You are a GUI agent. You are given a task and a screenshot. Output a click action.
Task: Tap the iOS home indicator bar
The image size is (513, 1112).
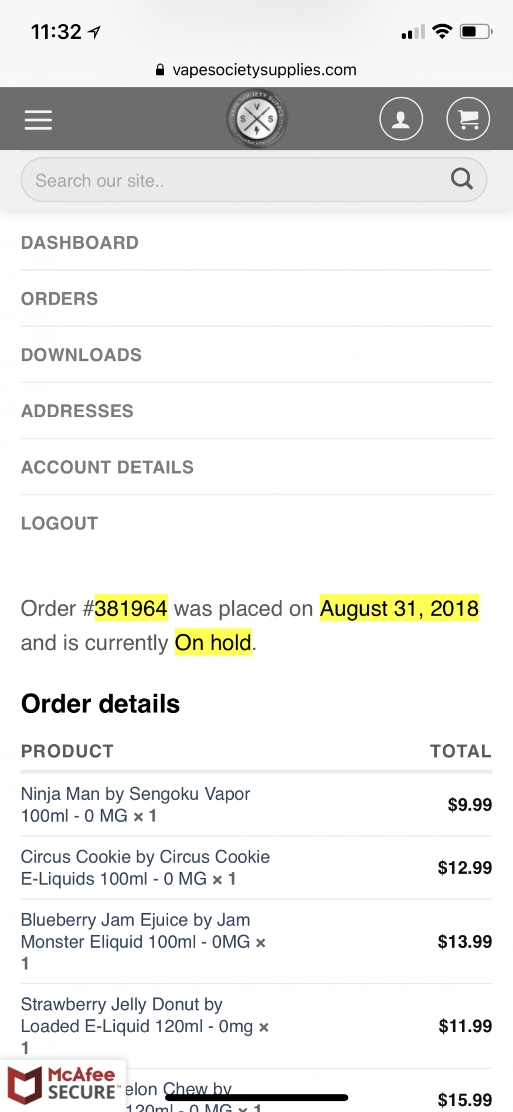(257, 1097)
